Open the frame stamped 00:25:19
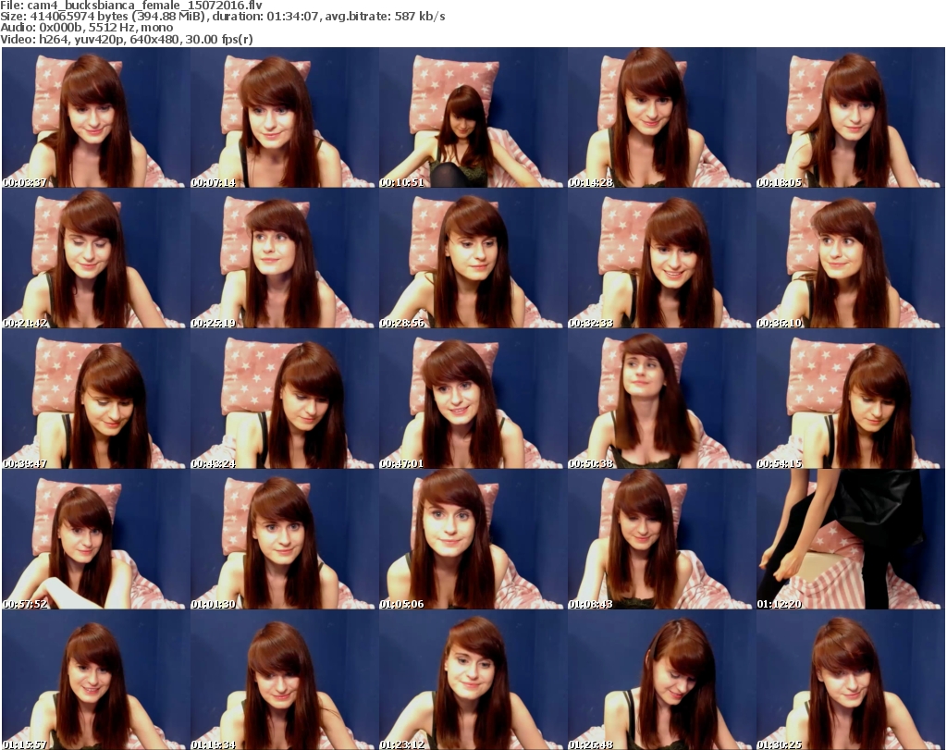Viewport: 947px width, 750px height. click(285, 258)
